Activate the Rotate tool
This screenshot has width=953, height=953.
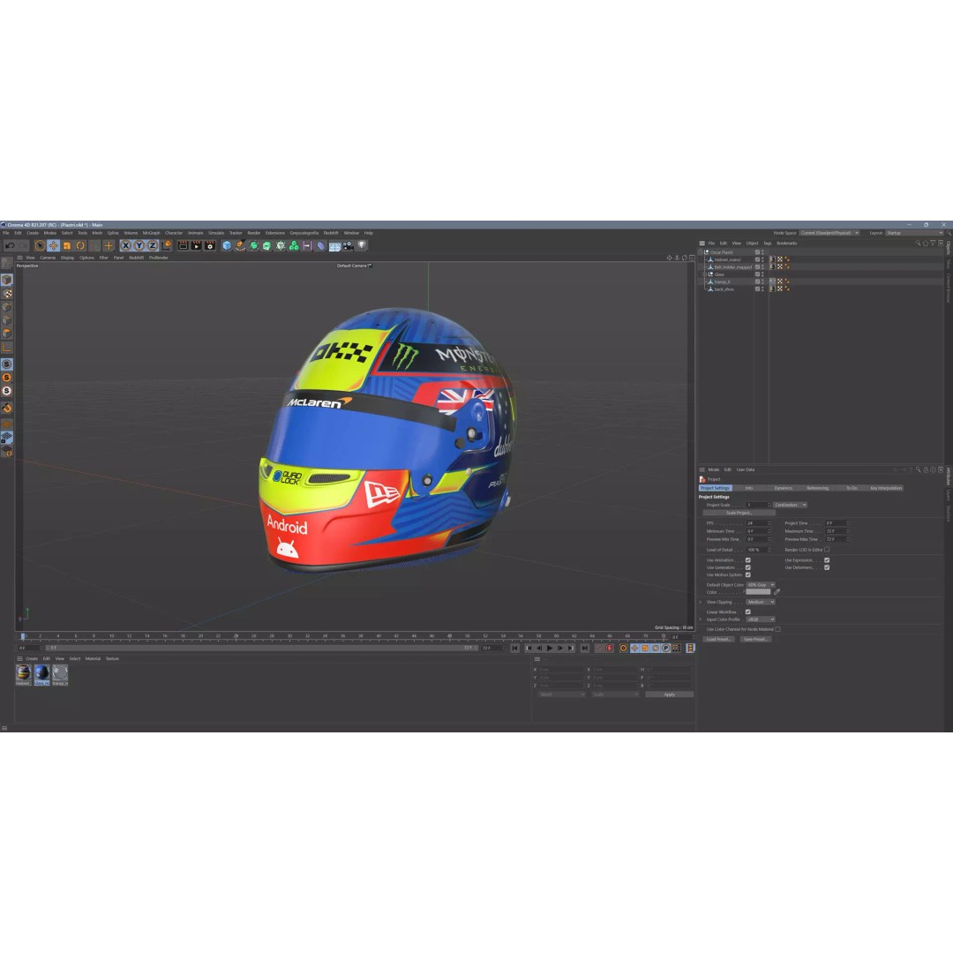80,245
